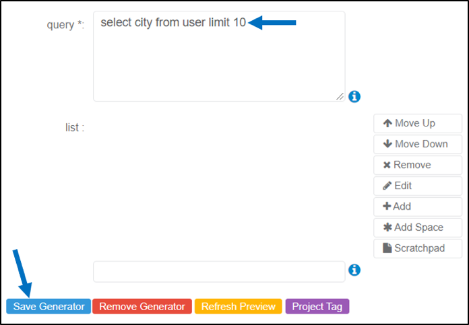This screenshot has width=469, height=325.
Task: Click the info icon beside the query box
Action: point(354,96)
